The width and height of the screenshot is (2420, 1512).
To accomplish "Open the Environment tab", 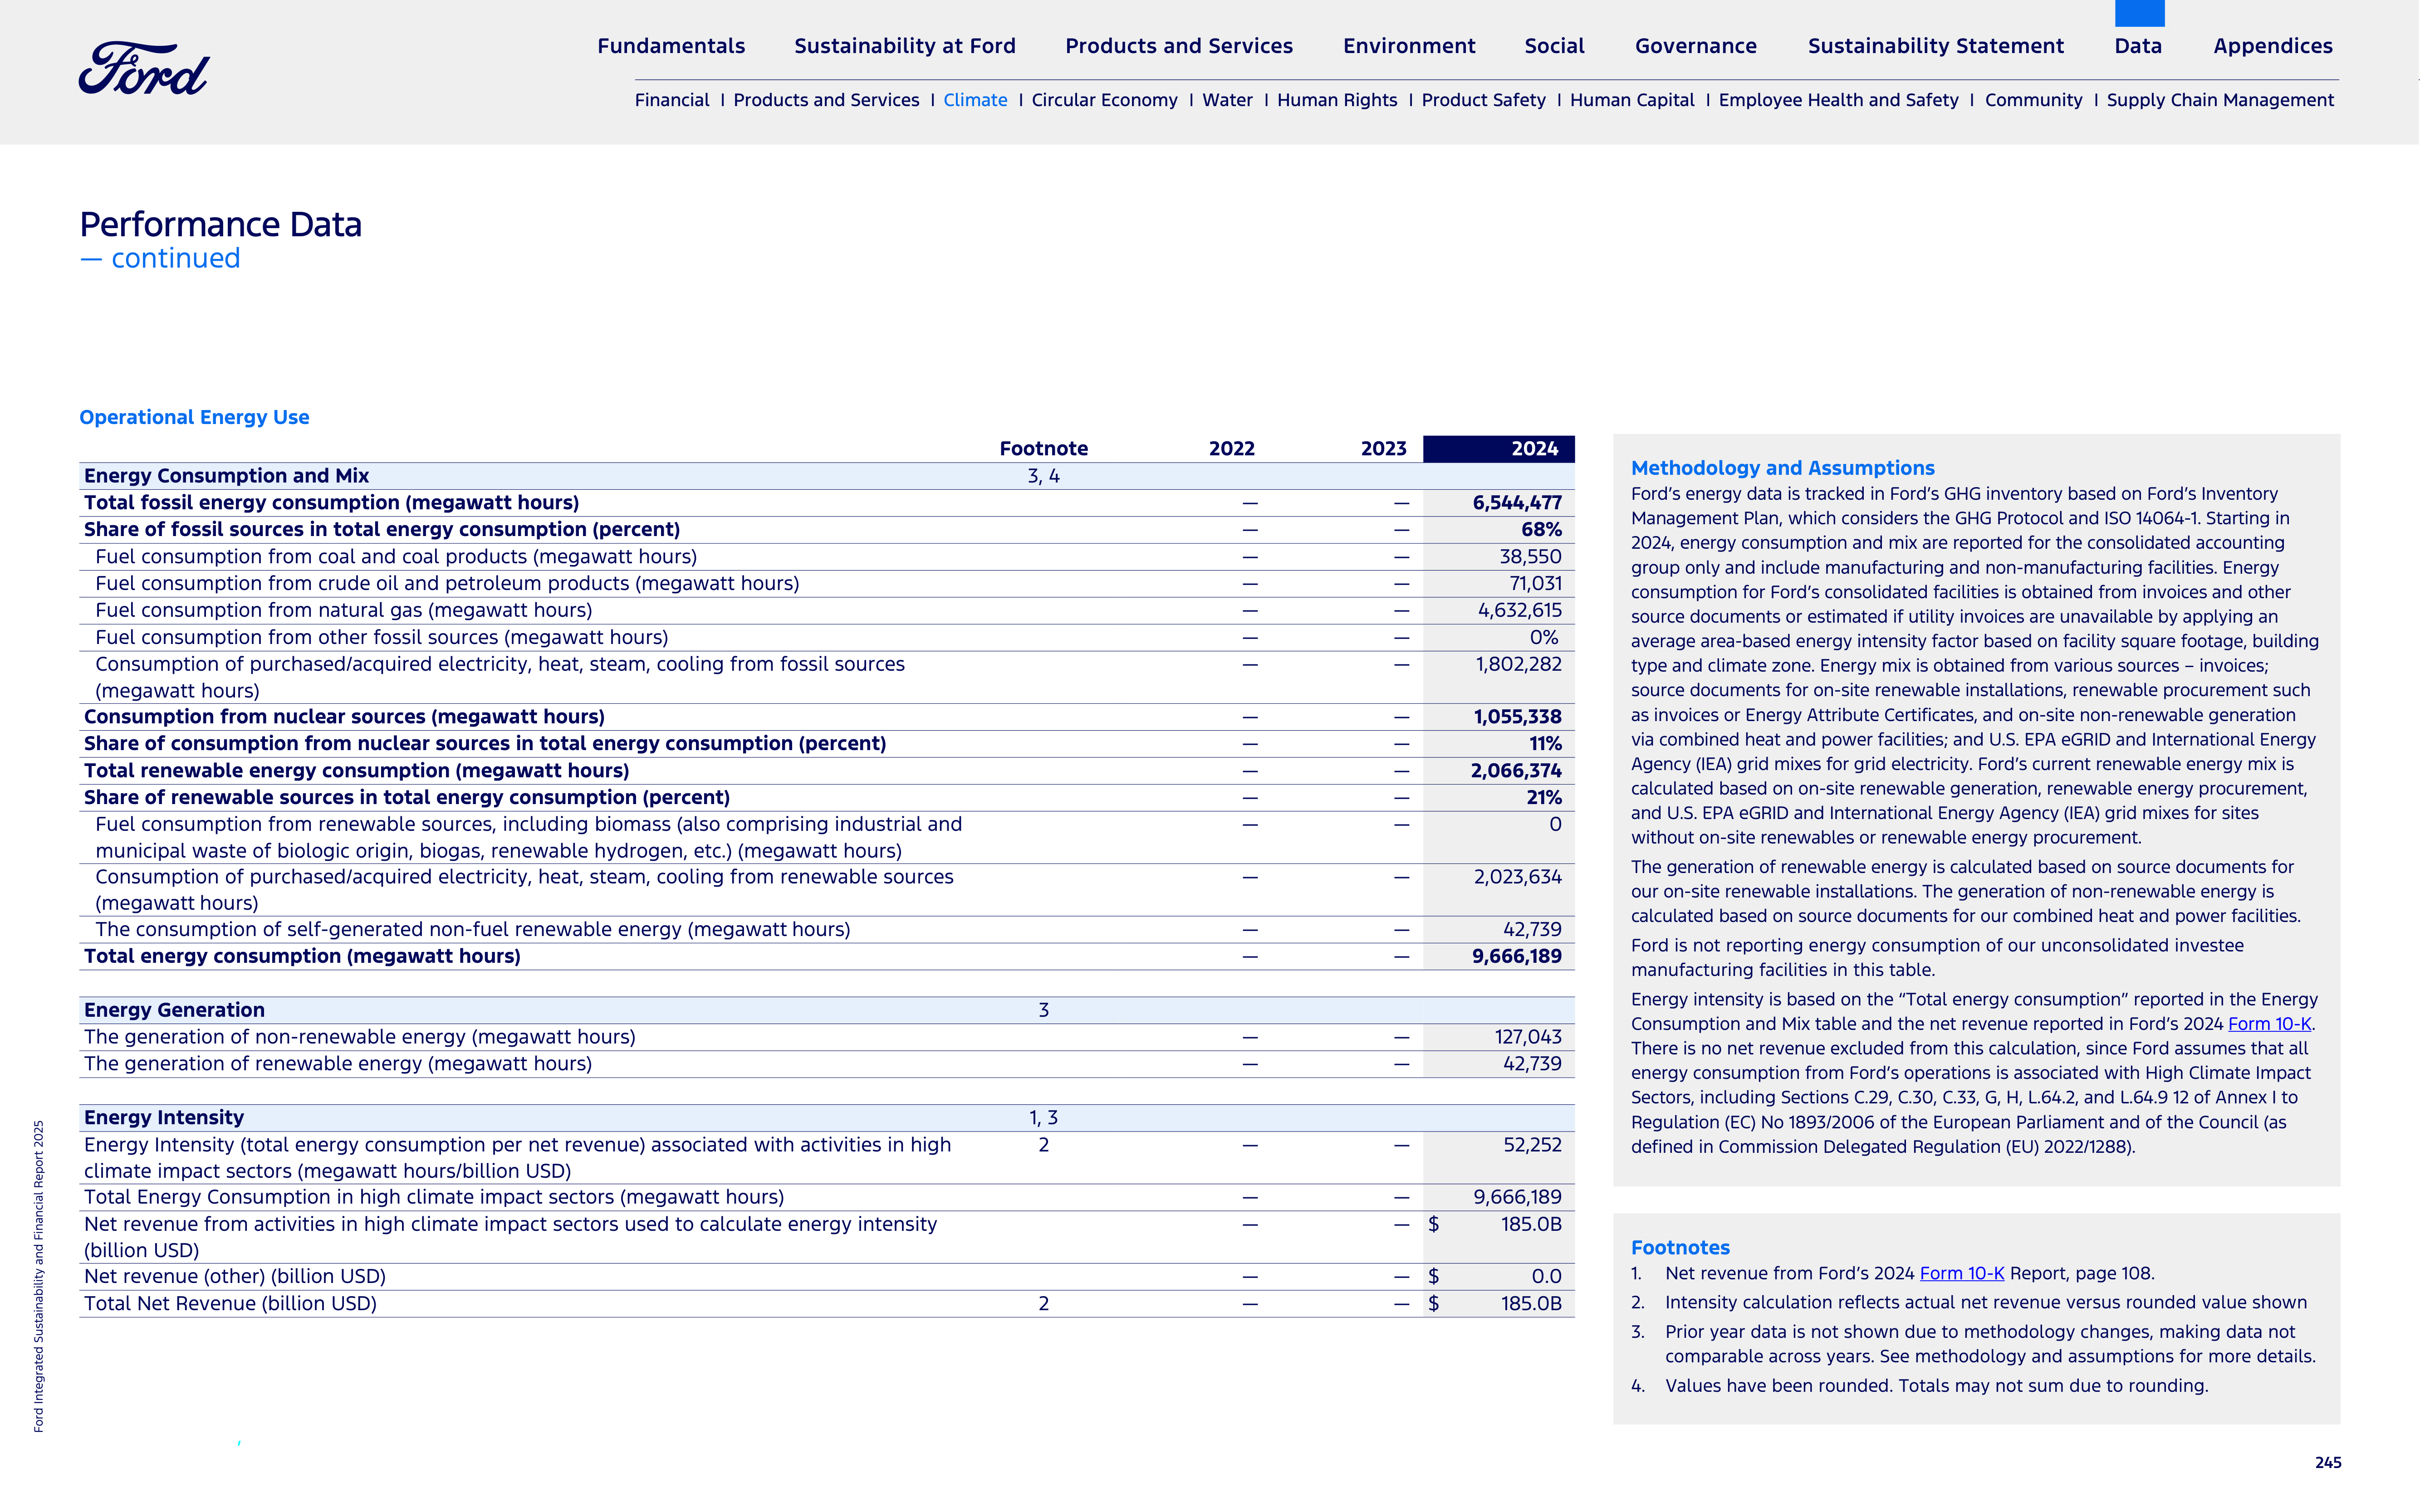I will tap(1409, 46).
